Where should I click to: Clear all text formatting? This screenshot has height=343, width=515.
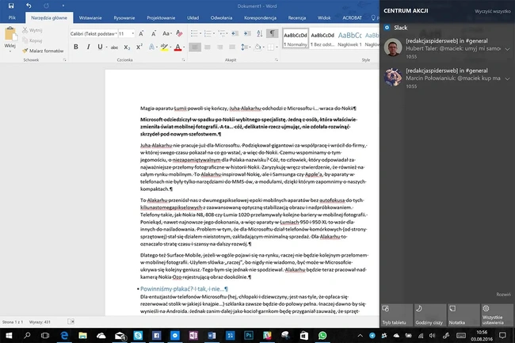[179, 33]
